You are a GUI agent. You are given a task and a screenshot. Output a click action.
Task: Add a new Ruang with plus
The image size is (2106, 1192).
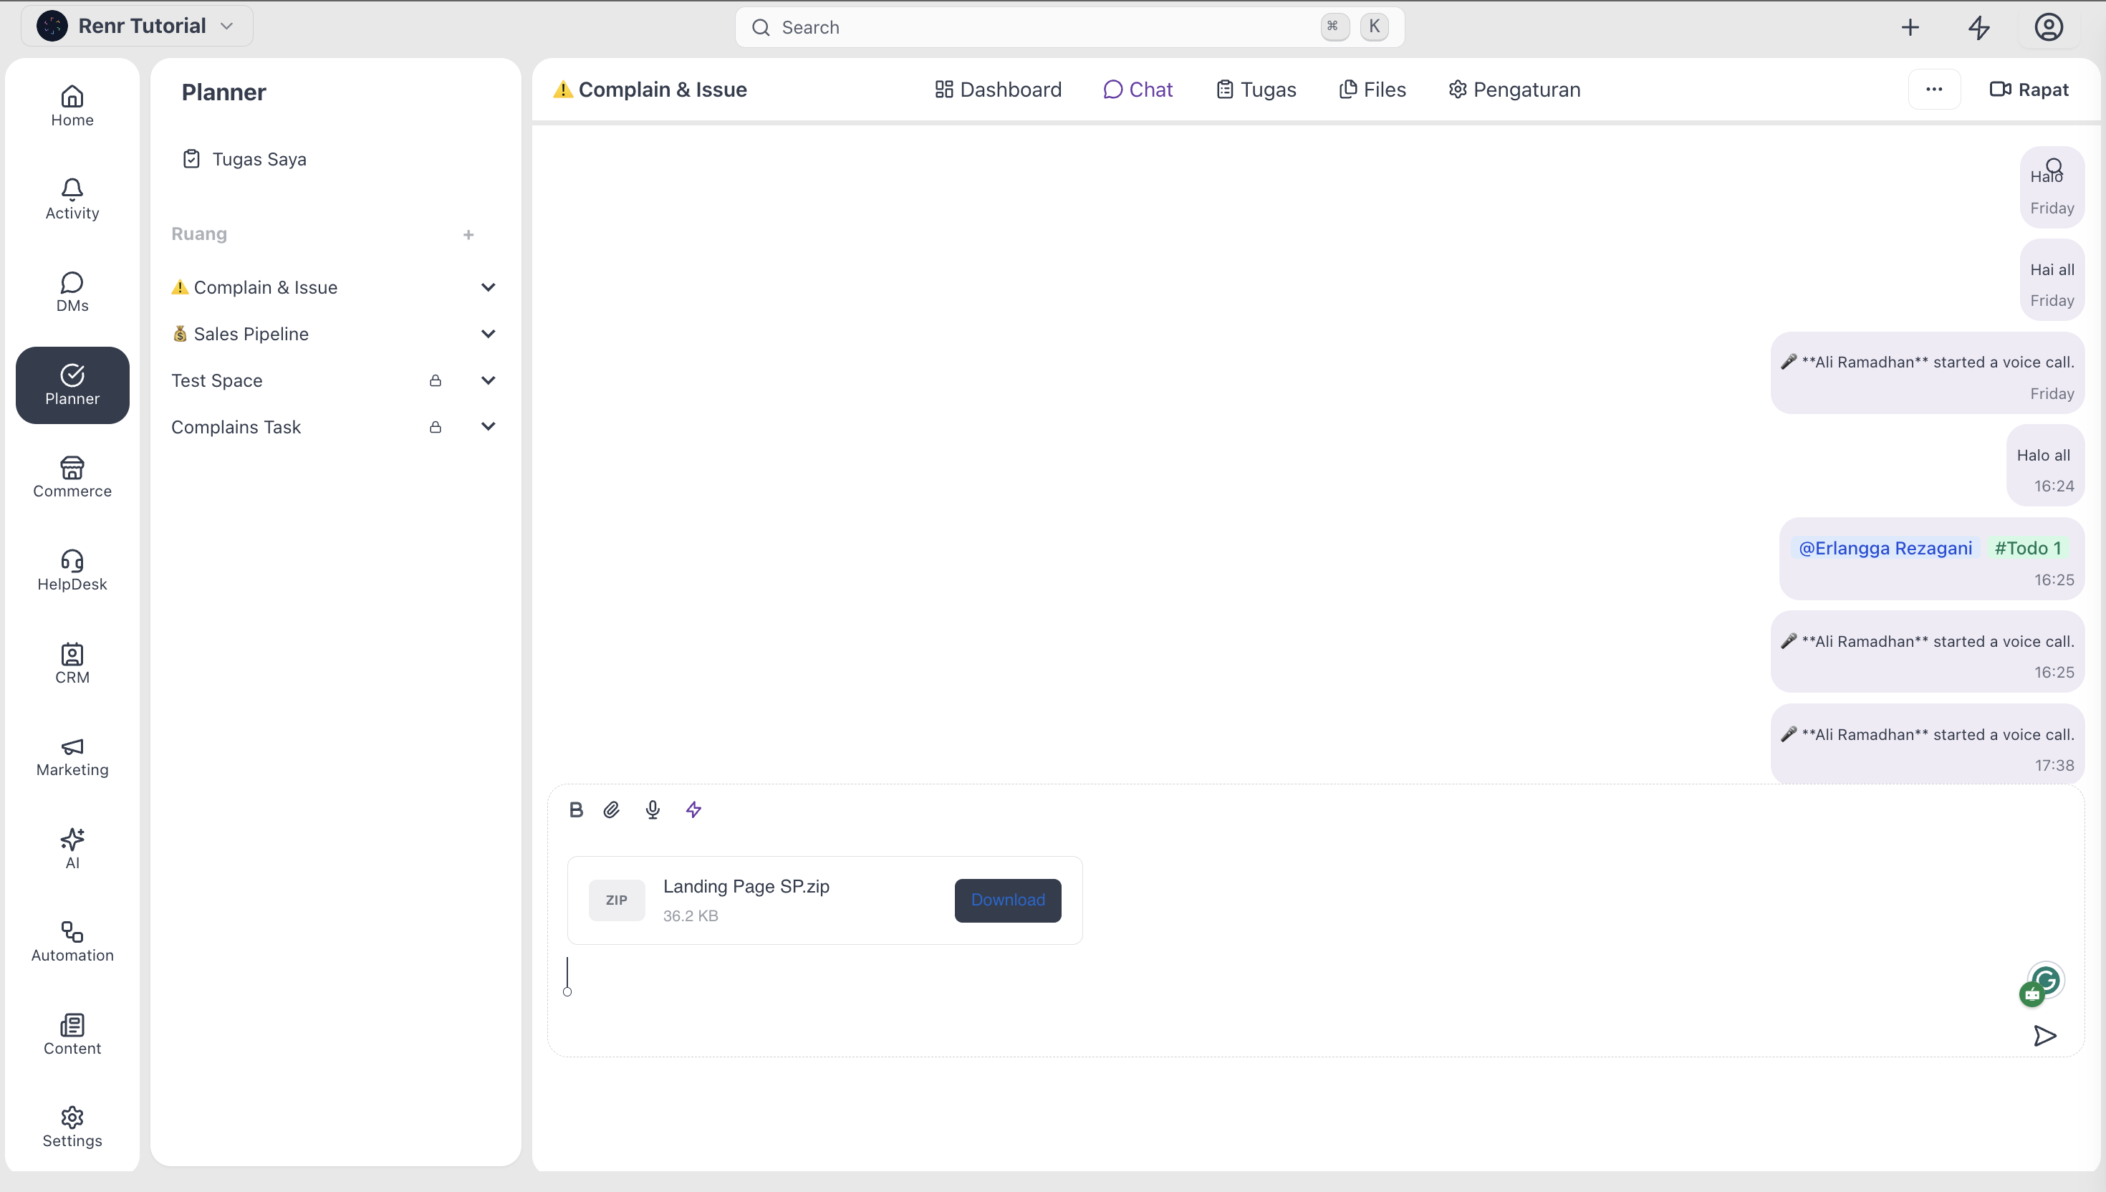click(468, 235)
